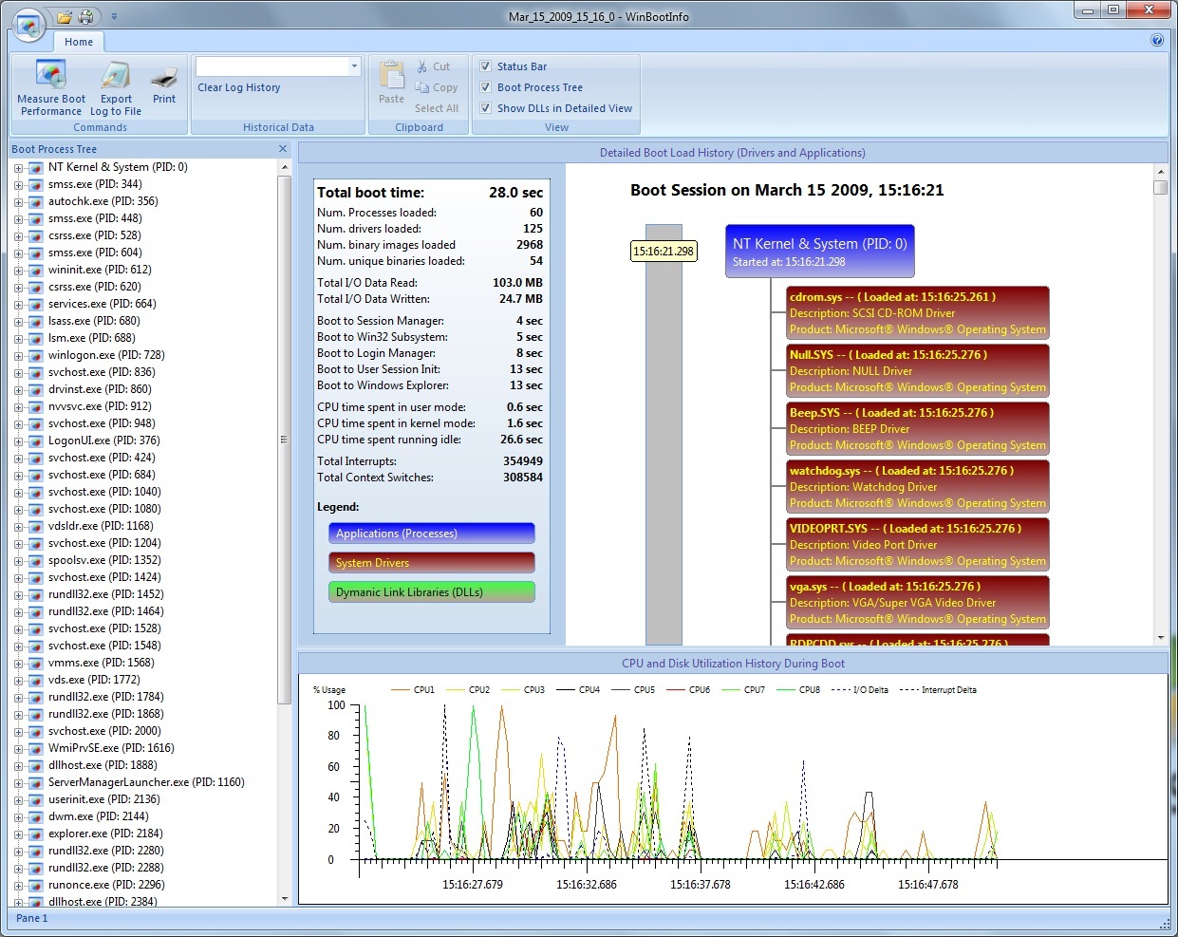
Task: Open the Customize Quick Access Toolbar dropdown arrow
Action: point(115,17)
